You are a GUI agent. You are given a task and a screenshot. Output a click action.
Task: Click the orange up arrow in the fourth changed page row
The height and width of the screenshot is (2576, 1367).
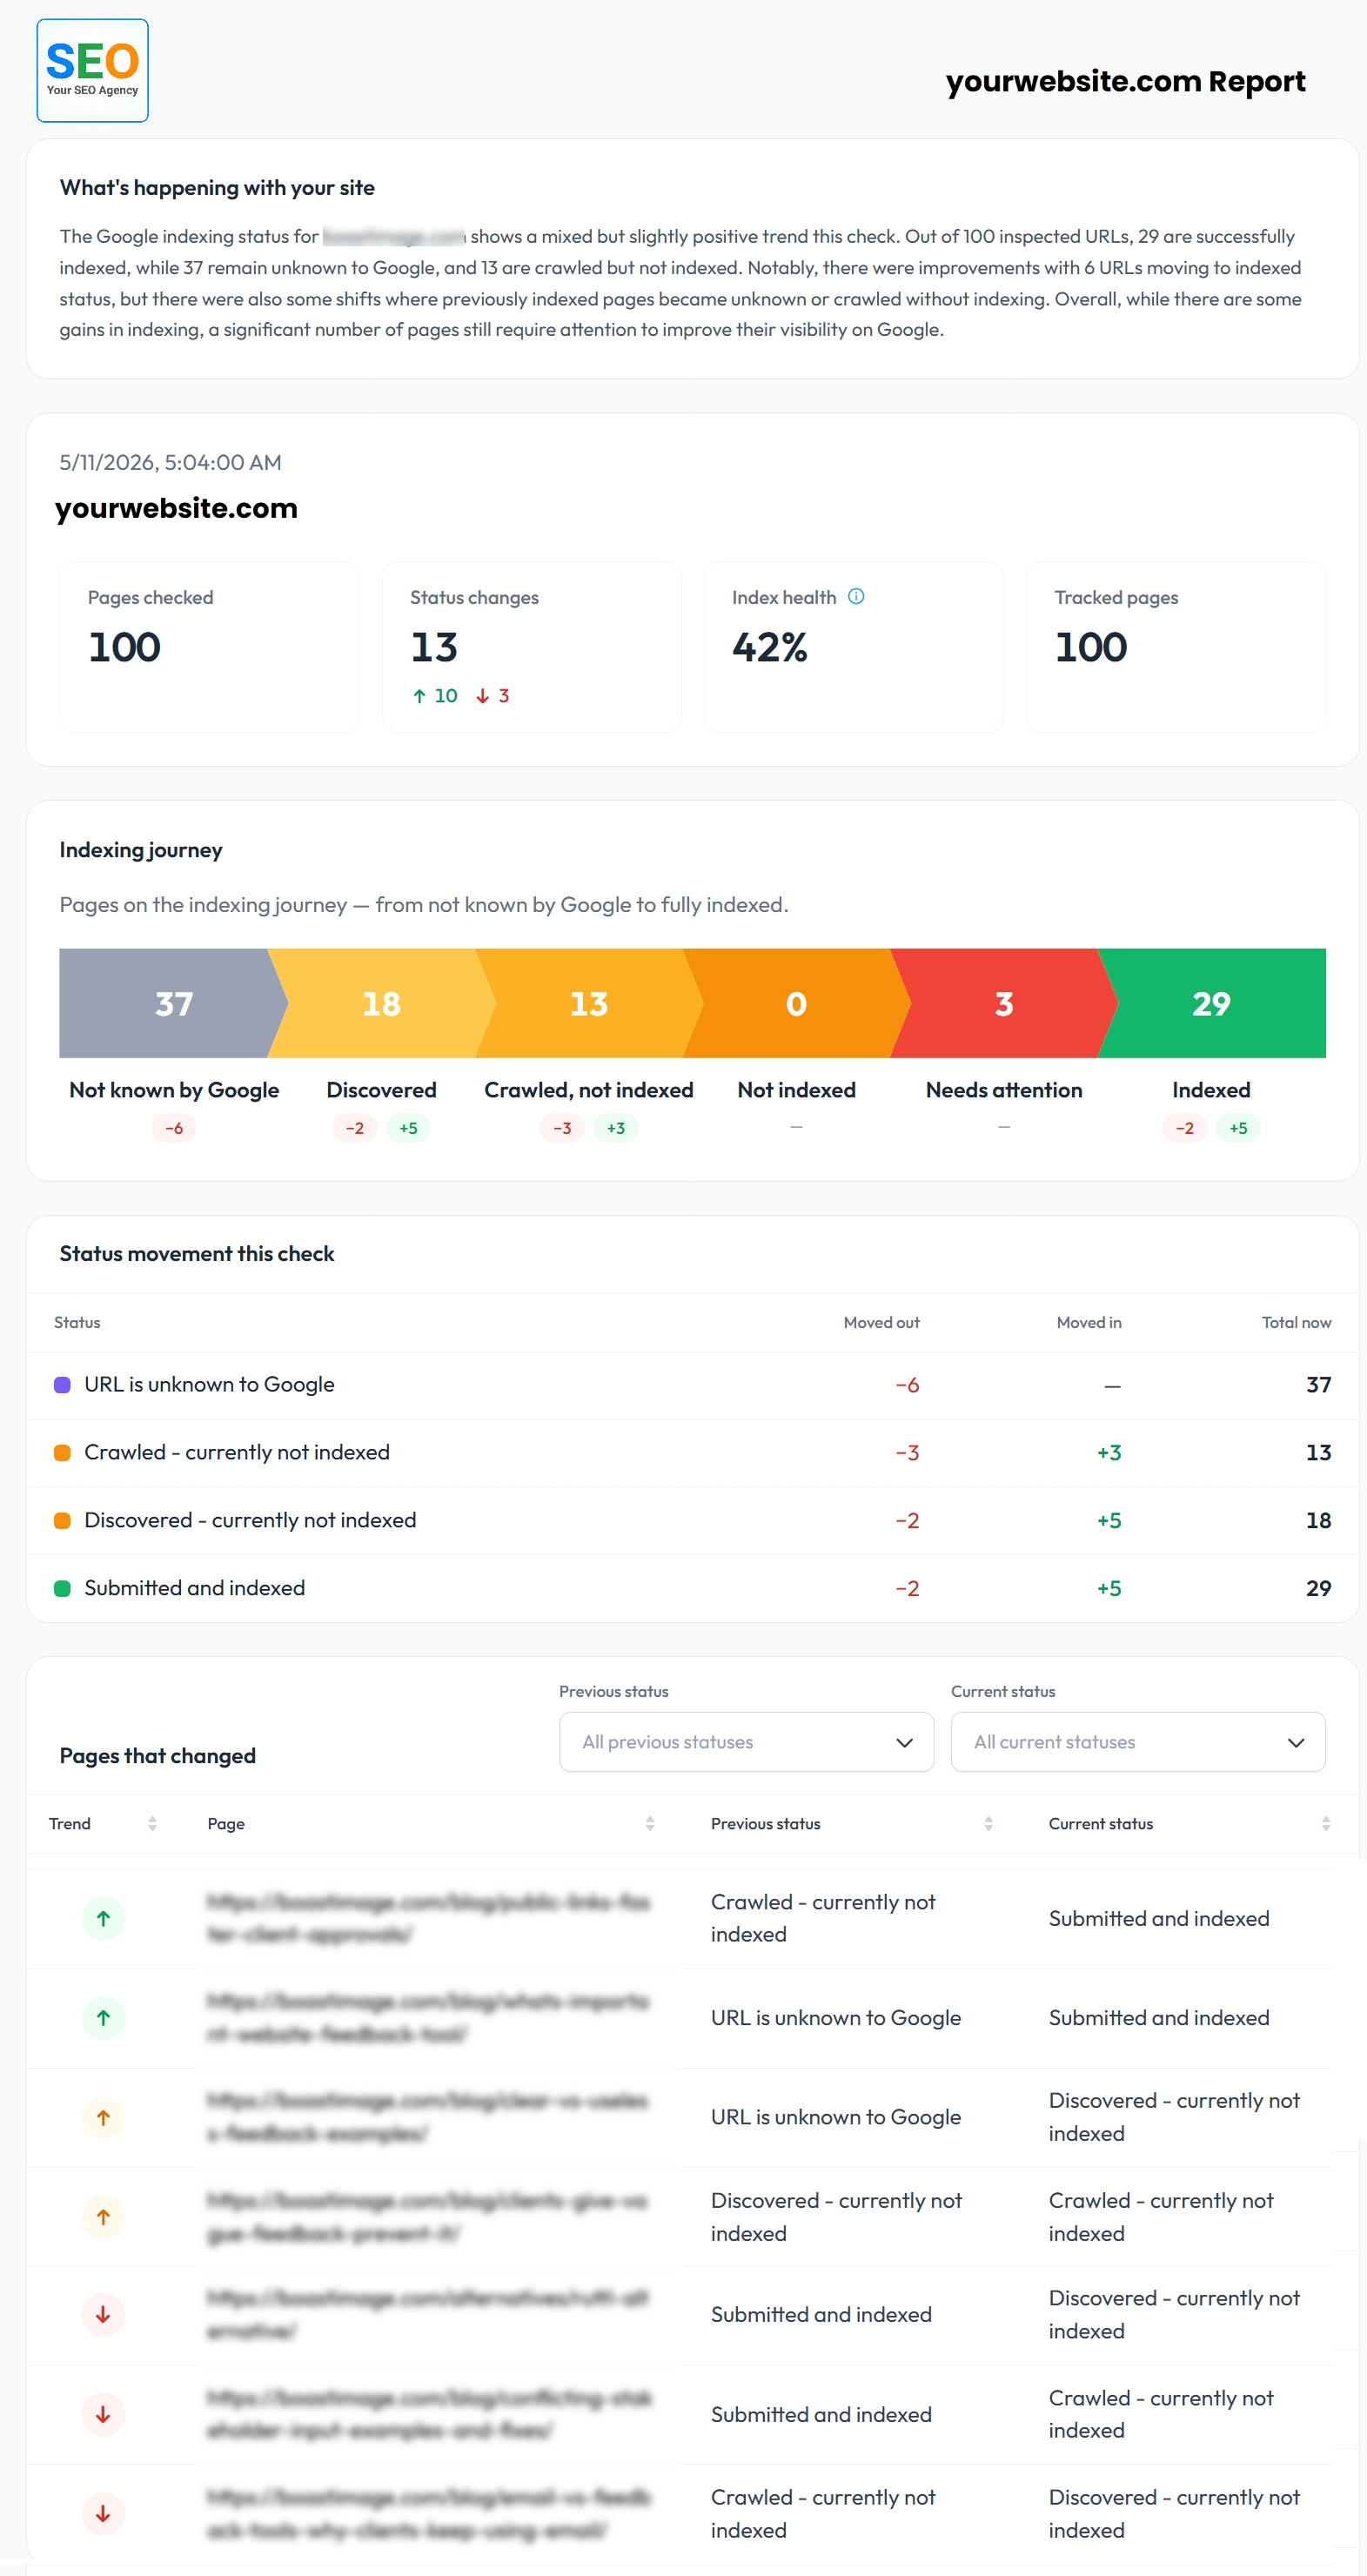coord(103,2217)
